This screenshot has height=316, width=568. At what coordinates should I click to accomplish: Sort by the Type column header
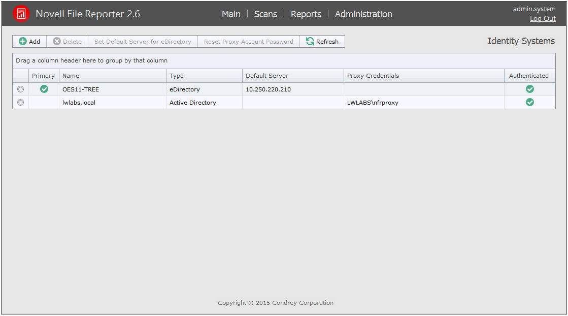204,76
